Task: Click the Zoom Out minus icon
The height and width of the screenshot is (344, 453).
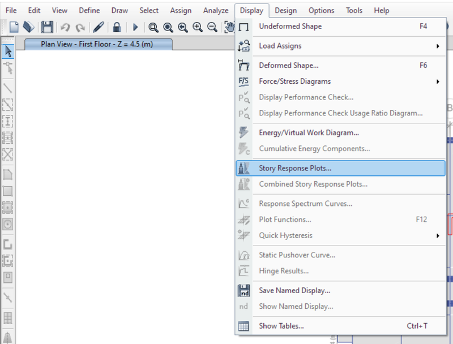Action: coord(212,27)
